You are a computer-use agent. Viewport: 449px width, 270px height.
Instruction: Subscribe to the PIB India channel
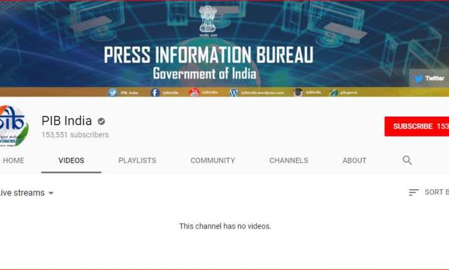pyautogui.click(x=416, y=127)
